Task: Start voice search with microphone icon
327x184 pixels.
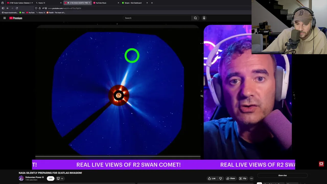Action: tap(204, 18)
